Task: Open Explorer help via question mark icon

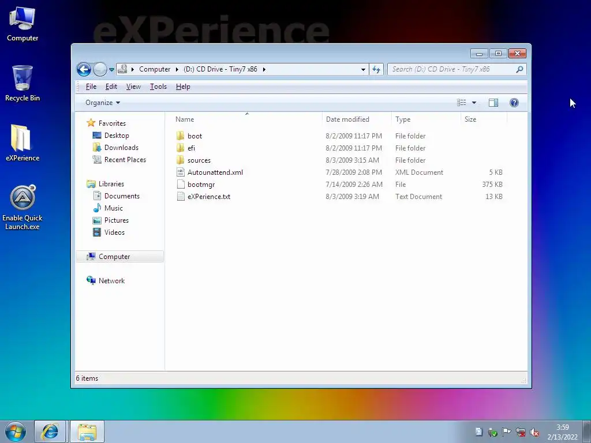Action: pyautogui.click(x=514, y=103)
